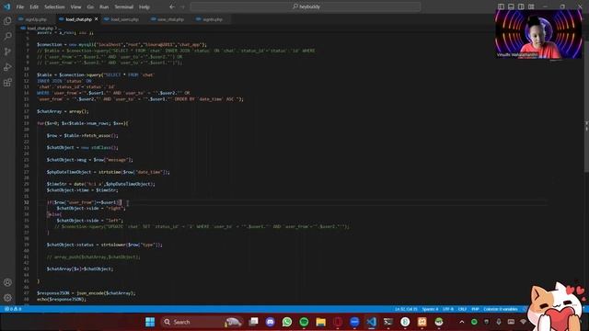
Task: Change line endings via CRLF status item
Action: (x=462, y=309)
